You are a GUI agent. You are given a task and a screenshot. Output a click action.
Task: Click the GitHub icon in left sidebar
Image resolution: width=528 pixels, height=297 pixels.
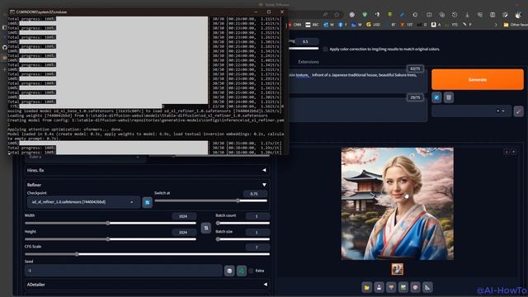coord(4,47)
